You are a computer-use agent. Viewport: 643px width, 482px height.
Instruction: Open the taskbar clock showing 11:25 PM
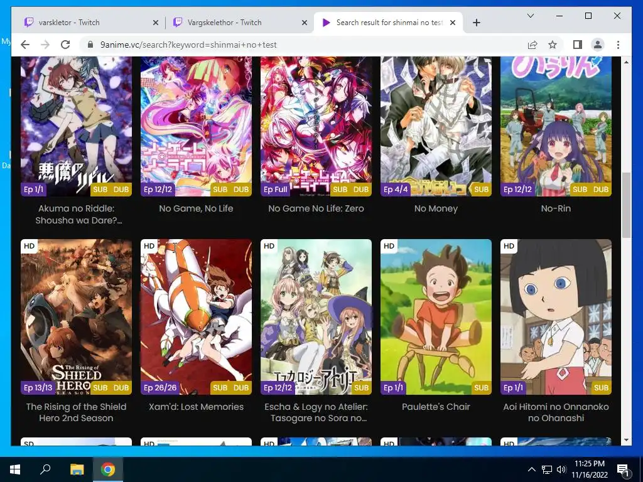[x=589, y=469]
